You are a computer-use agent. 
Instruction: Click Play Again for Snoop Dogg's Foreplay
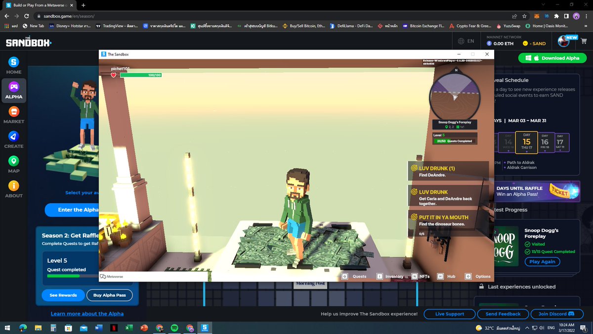542,262
